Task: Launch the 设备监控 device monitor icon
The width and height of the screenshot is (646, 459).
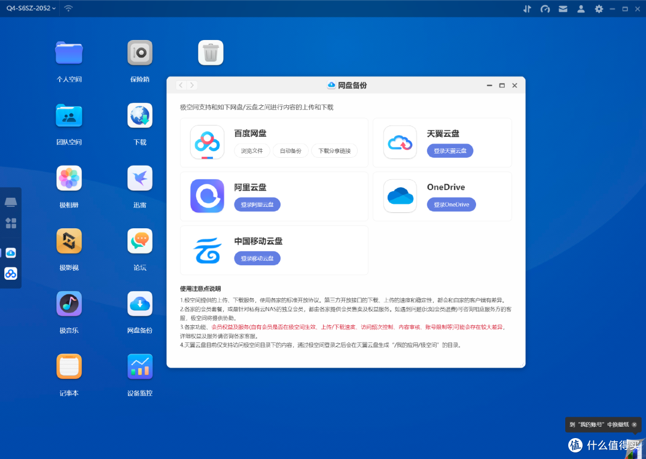Action: (140, 366)
